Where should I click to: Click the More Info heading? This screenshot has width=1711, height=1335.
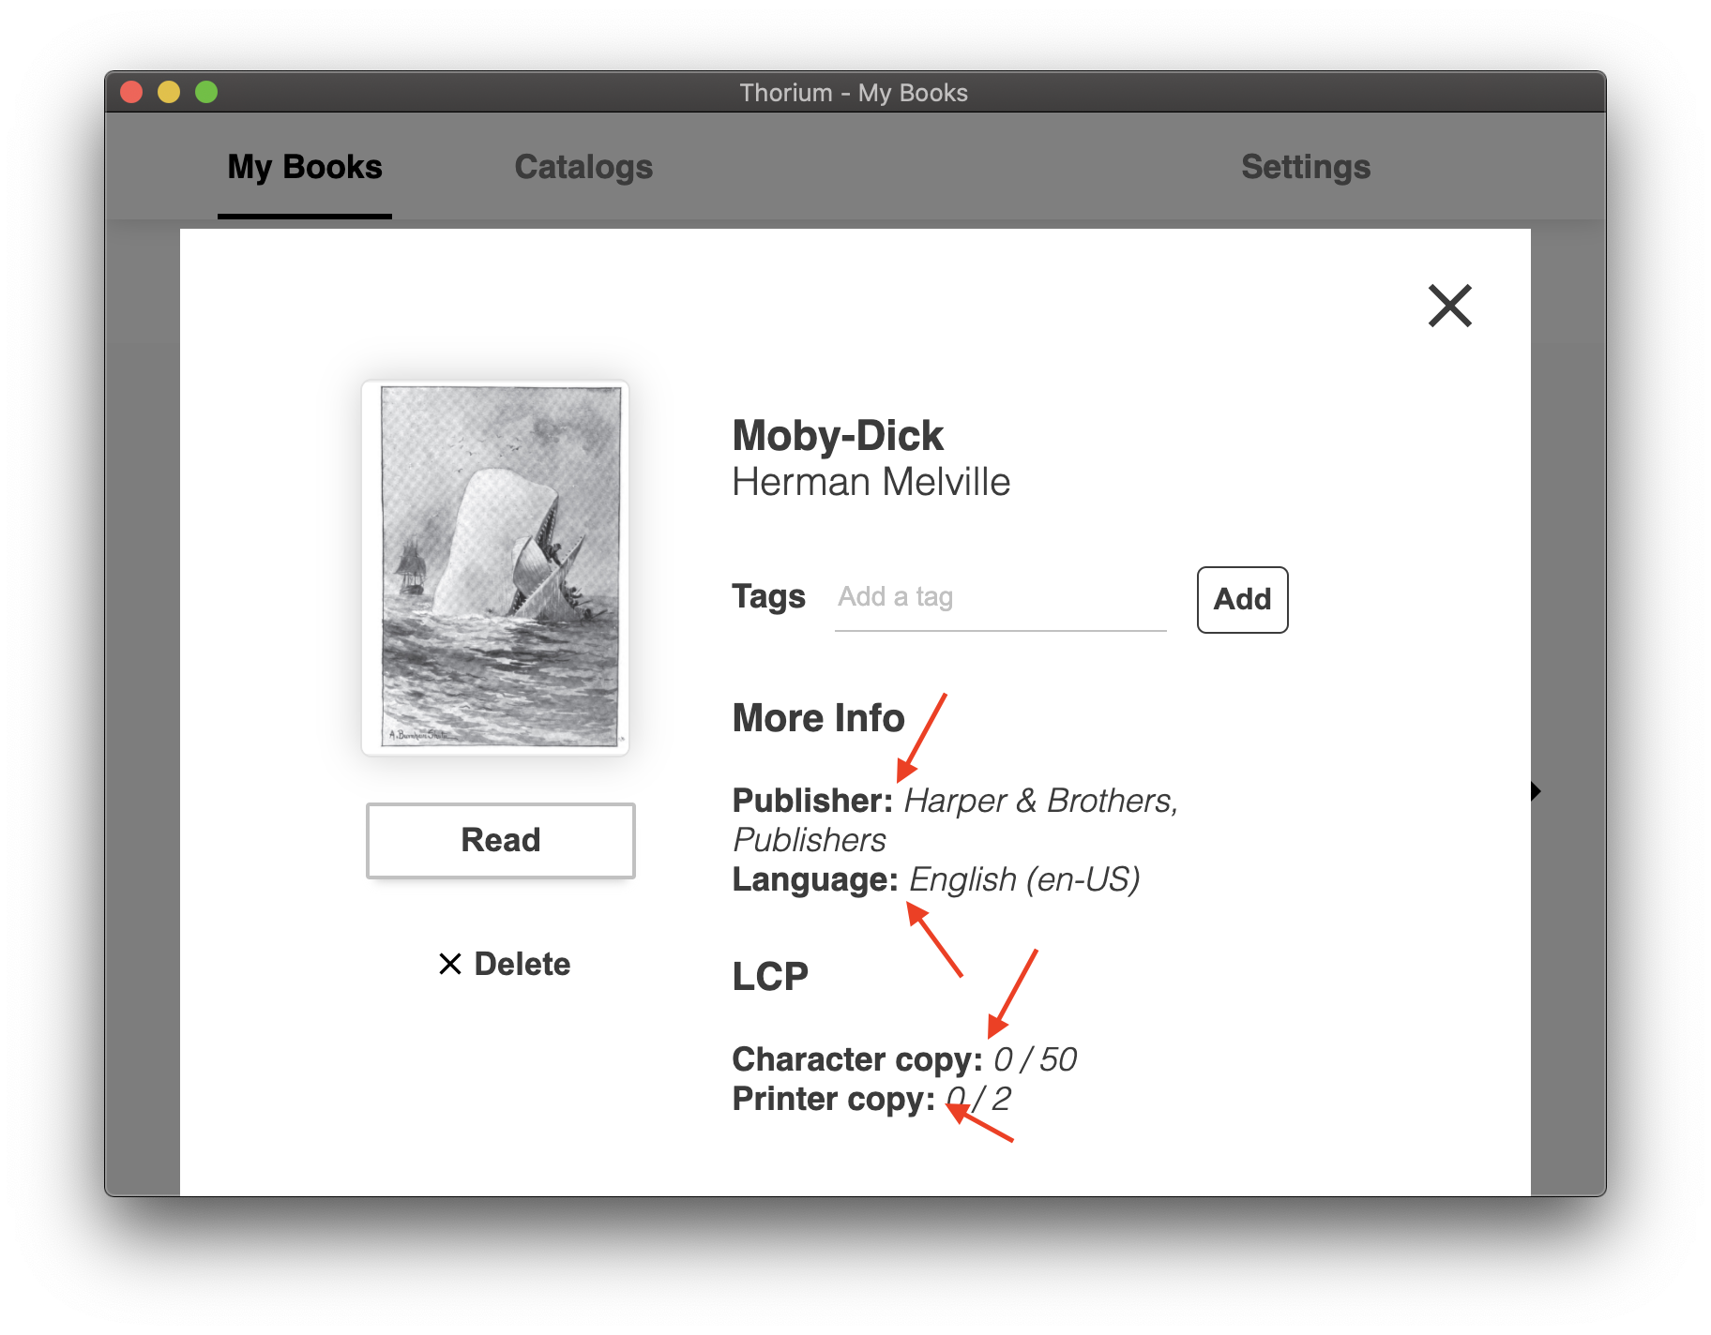[818, 718]
